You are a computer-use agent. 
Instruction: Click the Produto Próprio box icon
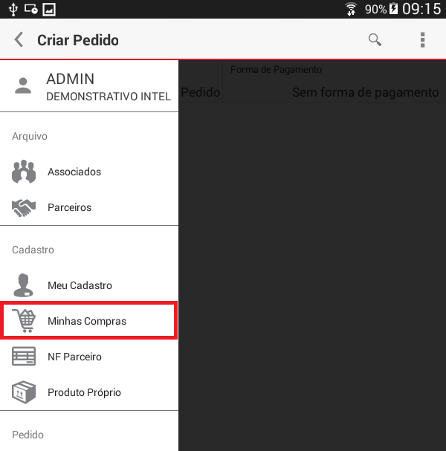click(24, 392)
